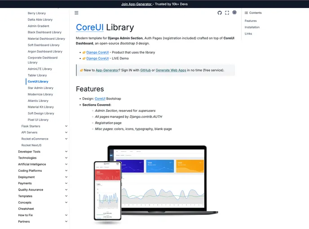Open Soft Dashboard Library

(x=44, y=45)
